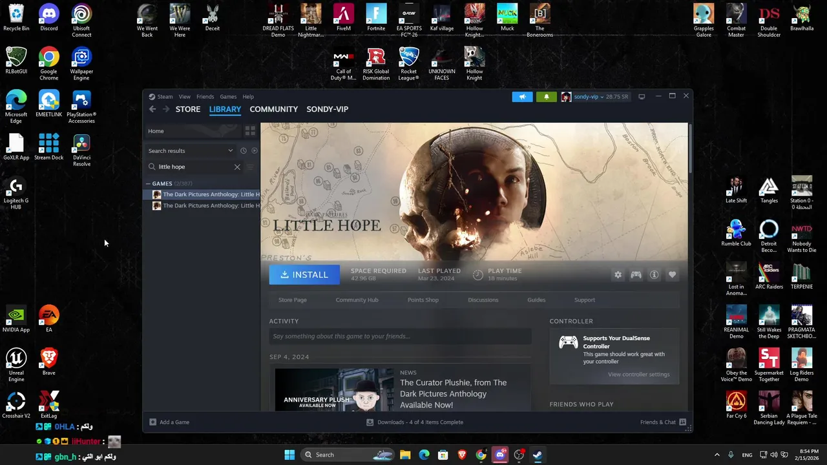Open game Manage gear icon
Screen dimensions: 827x465
(x=618, y=275)
